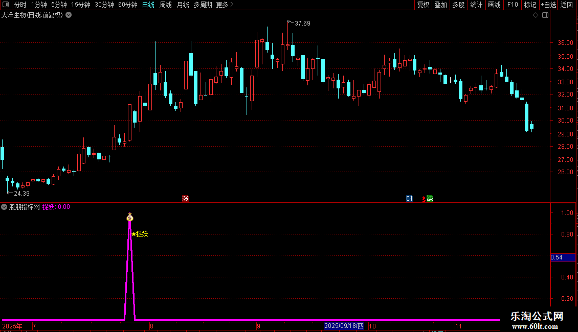The image size is (578, 332).
Task: Expand the 更多 periods menu
Action: click(x=225, y=5)
